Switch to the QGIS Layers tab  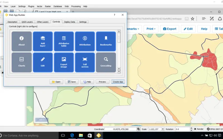point(27,22)
